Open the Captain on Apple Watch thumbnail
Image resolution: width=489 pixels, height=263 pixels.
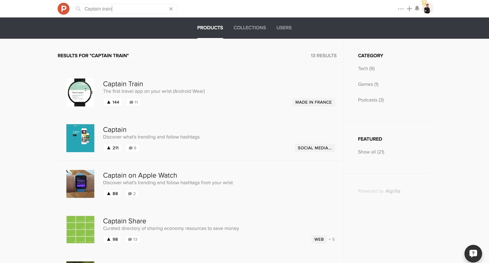80,184
